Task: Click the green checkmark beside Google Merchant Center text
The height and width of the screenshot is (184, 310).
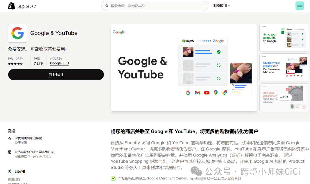Action: point(113,178)
